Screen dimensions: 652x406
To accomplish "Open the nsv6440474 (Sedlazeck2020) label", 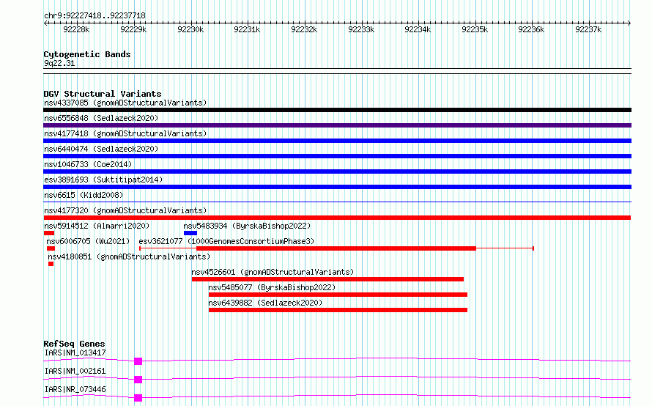I will [x=101, y=149].
